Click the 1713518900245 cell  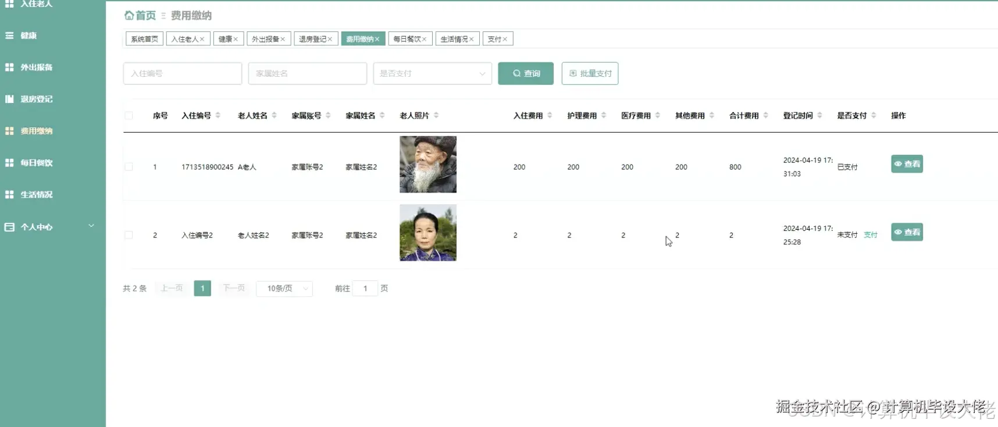pos(207,167)
